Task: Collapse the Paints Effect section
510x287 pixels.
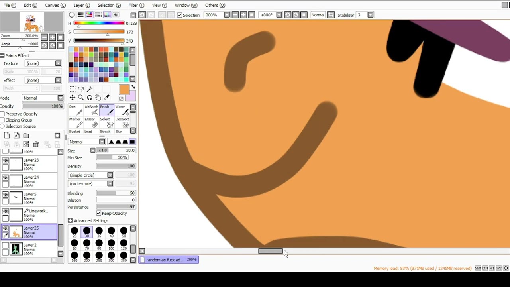Action: pyautogui.click(x=2, y=56)
